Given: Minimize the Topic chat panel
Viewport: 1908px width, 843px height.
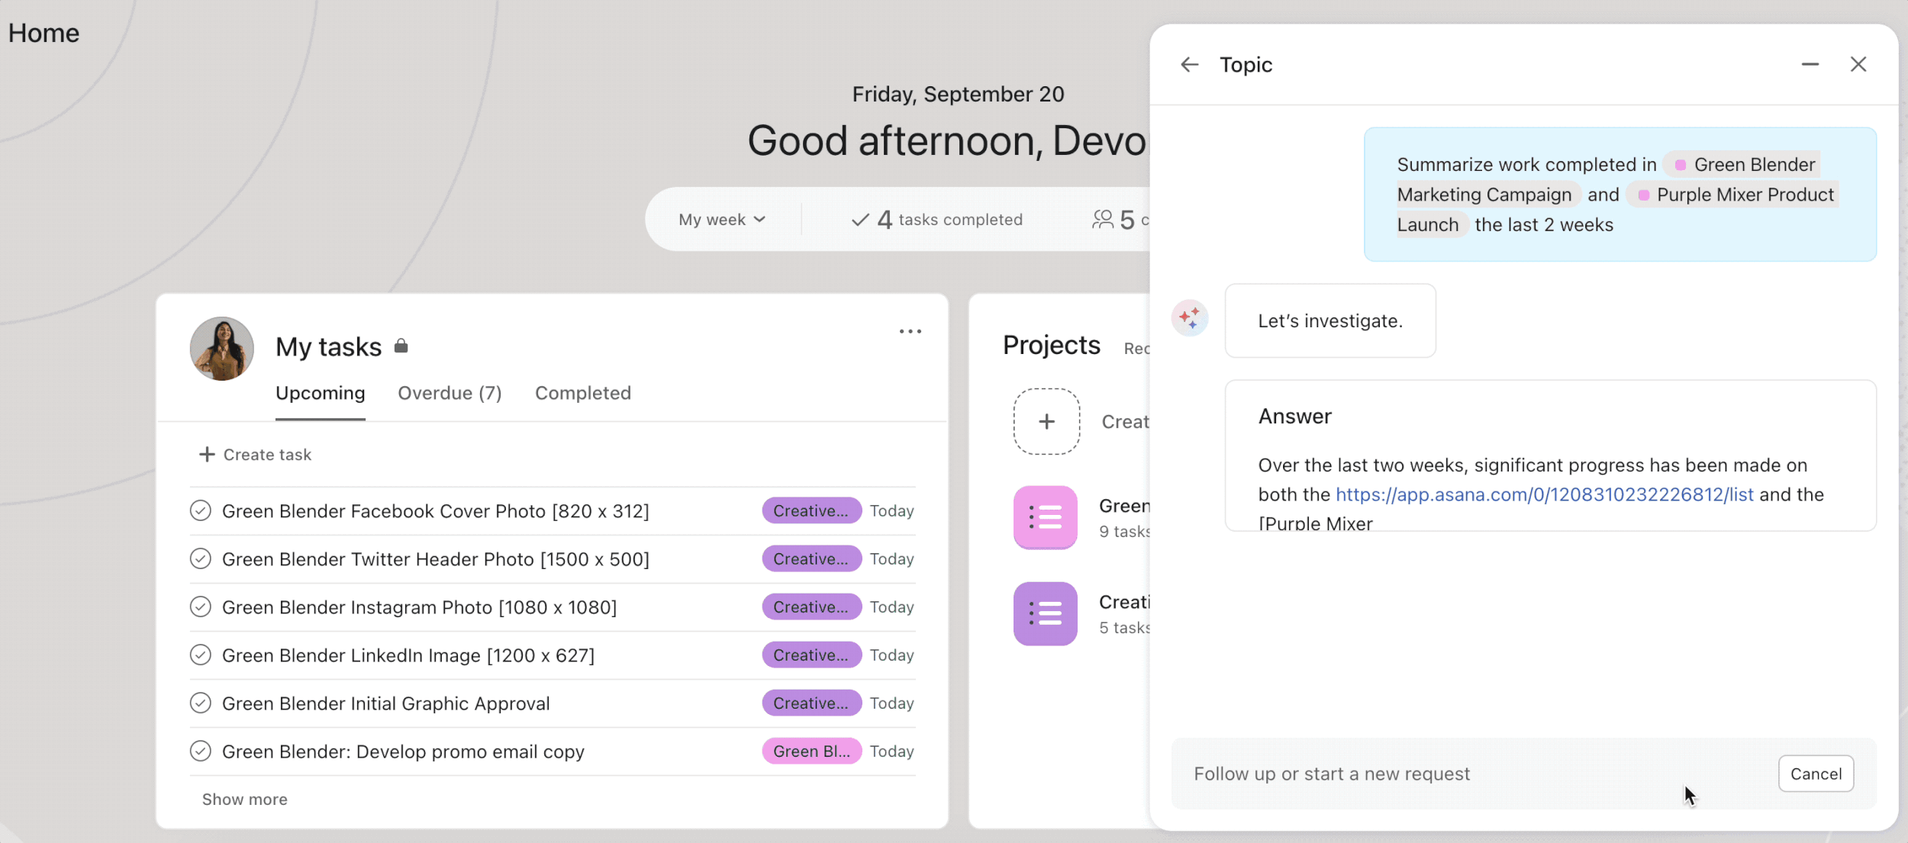Looking at the screenshot, I should 1810,65.
